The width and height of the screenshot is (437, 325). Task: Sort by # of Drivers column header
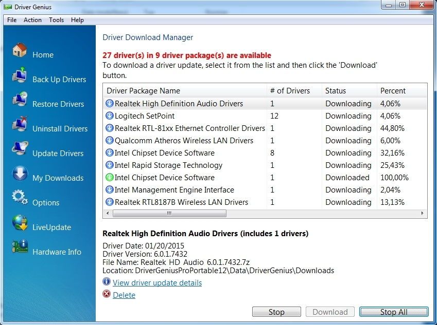(294, 91)
